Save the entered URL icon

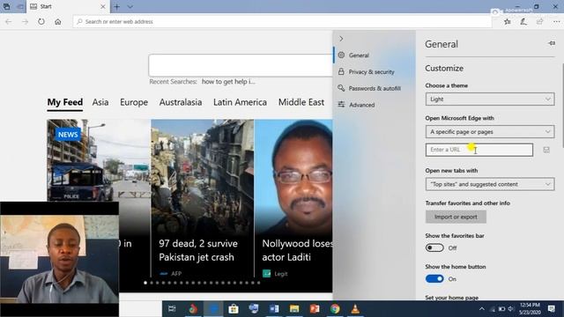click(x=546, y=150)
